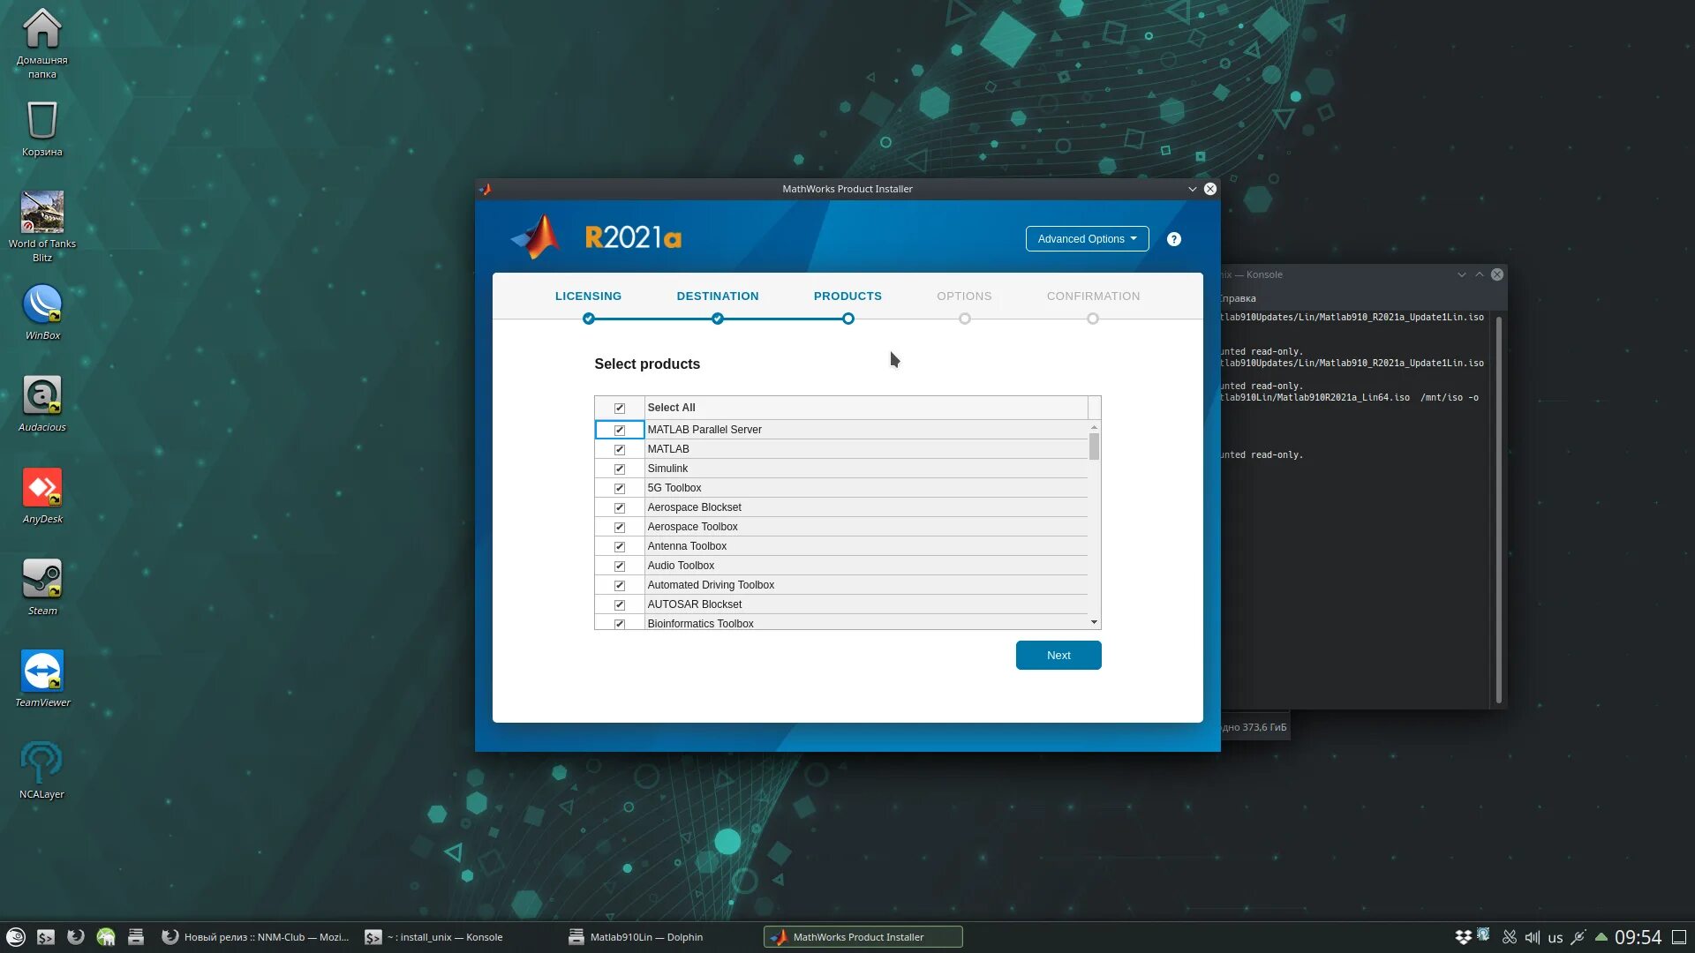Uncheck AUTOSAR Blockset checkbox
1695x953 pixels.
click(620, 604)
